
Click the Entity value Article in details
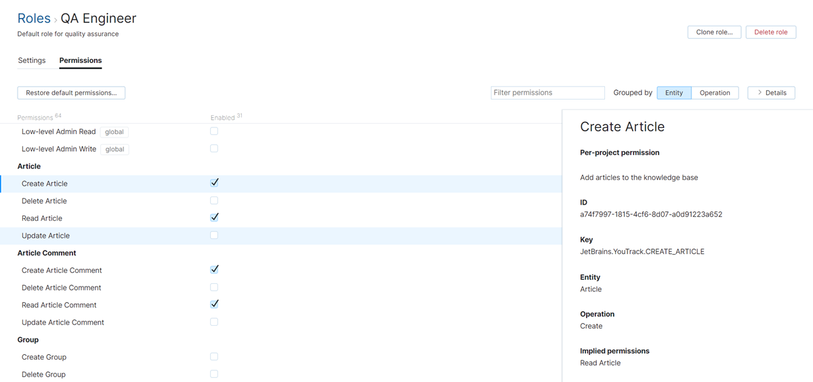[x=591, y=289]
